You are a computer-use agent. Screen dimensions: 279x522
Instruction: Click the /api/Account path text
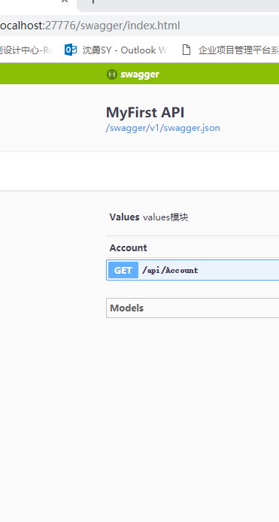[x=170, y=270]
